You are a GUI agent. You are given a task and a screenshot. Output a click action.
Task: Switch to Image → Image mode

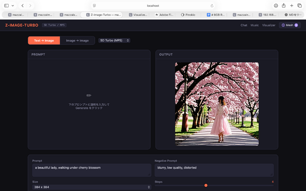coord(77,41)
